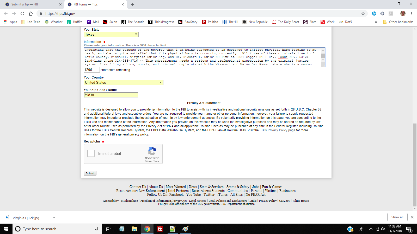Visit the White House footer link
The image size is (417, 234).
[x=301, y=201]
